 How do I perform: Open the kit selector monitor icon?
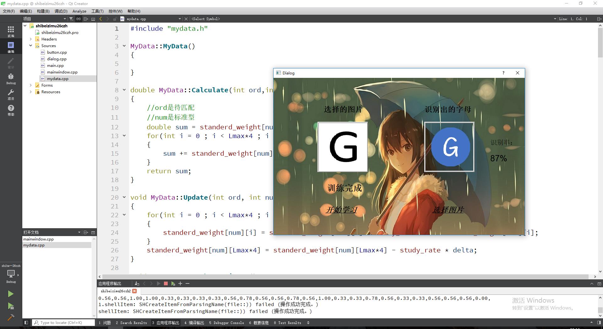[x=11, y=274]
